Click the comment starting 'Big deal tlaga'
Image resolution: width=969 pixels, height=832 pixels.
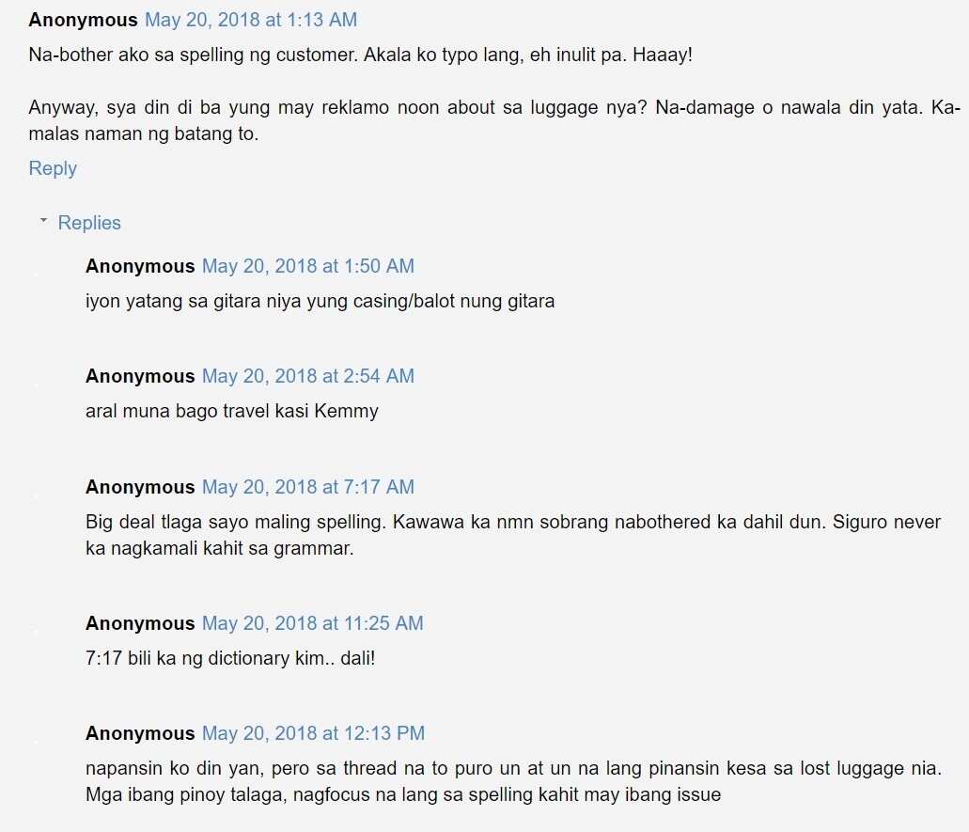(513, 535)
